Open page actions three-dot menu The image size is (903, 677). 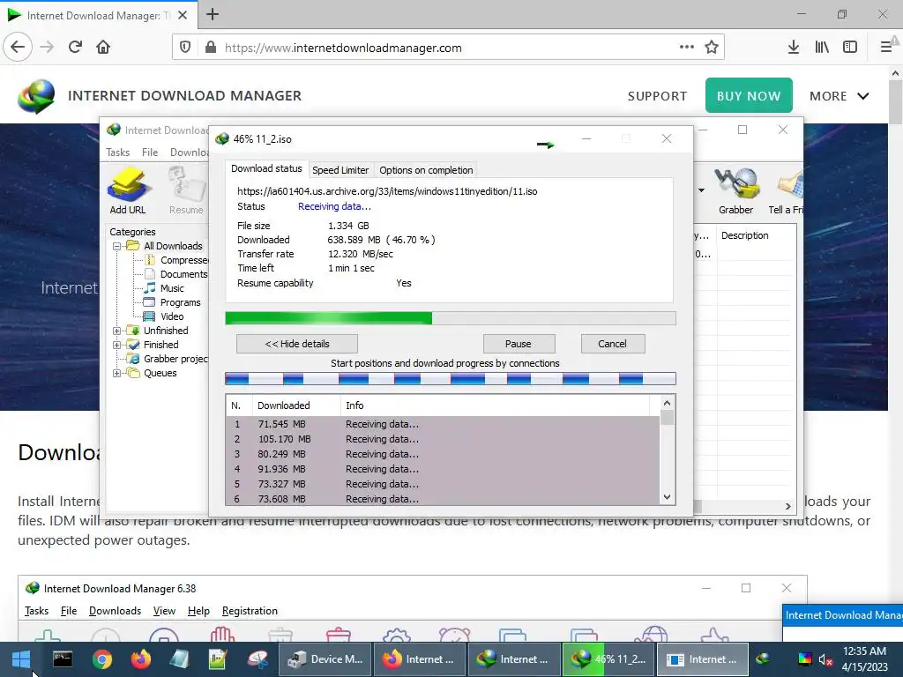(686, 48)
